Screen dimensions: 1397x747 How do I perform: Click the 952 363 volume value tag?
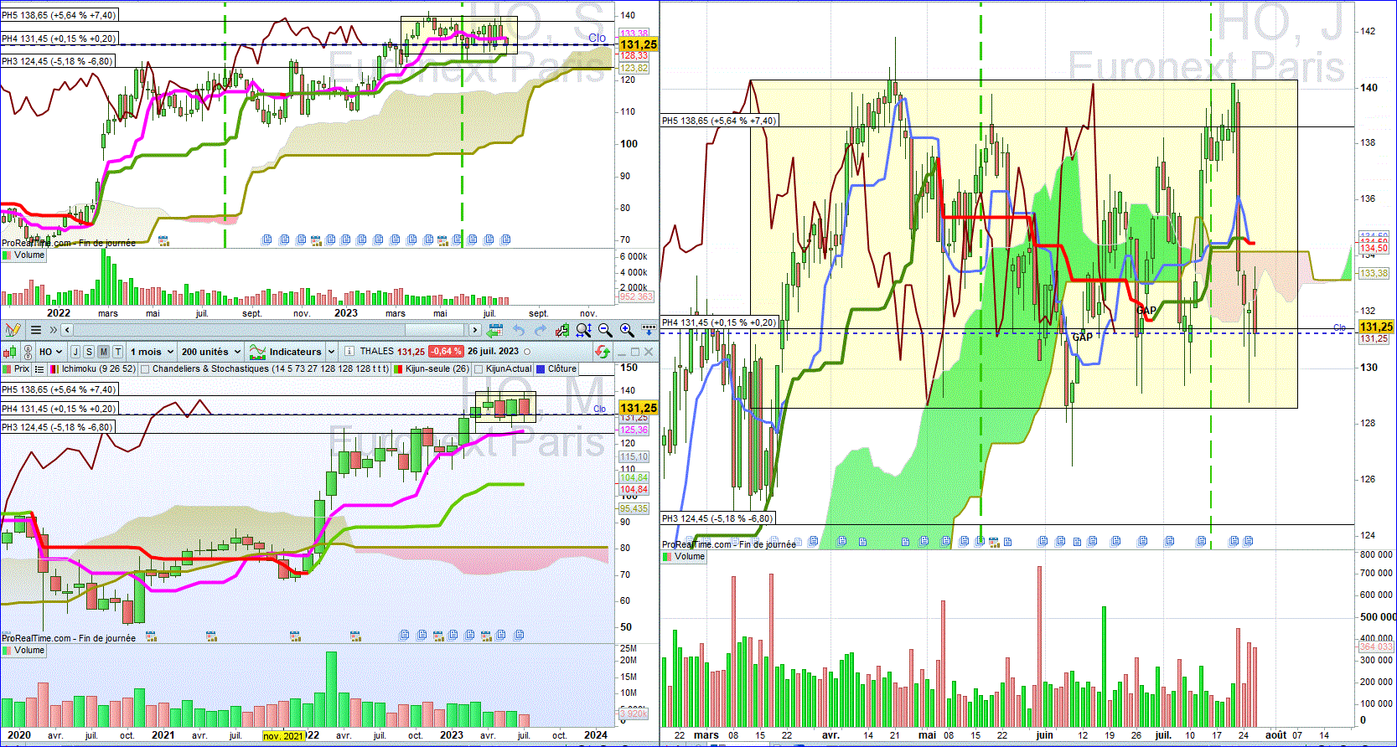(x=636, y=296)
